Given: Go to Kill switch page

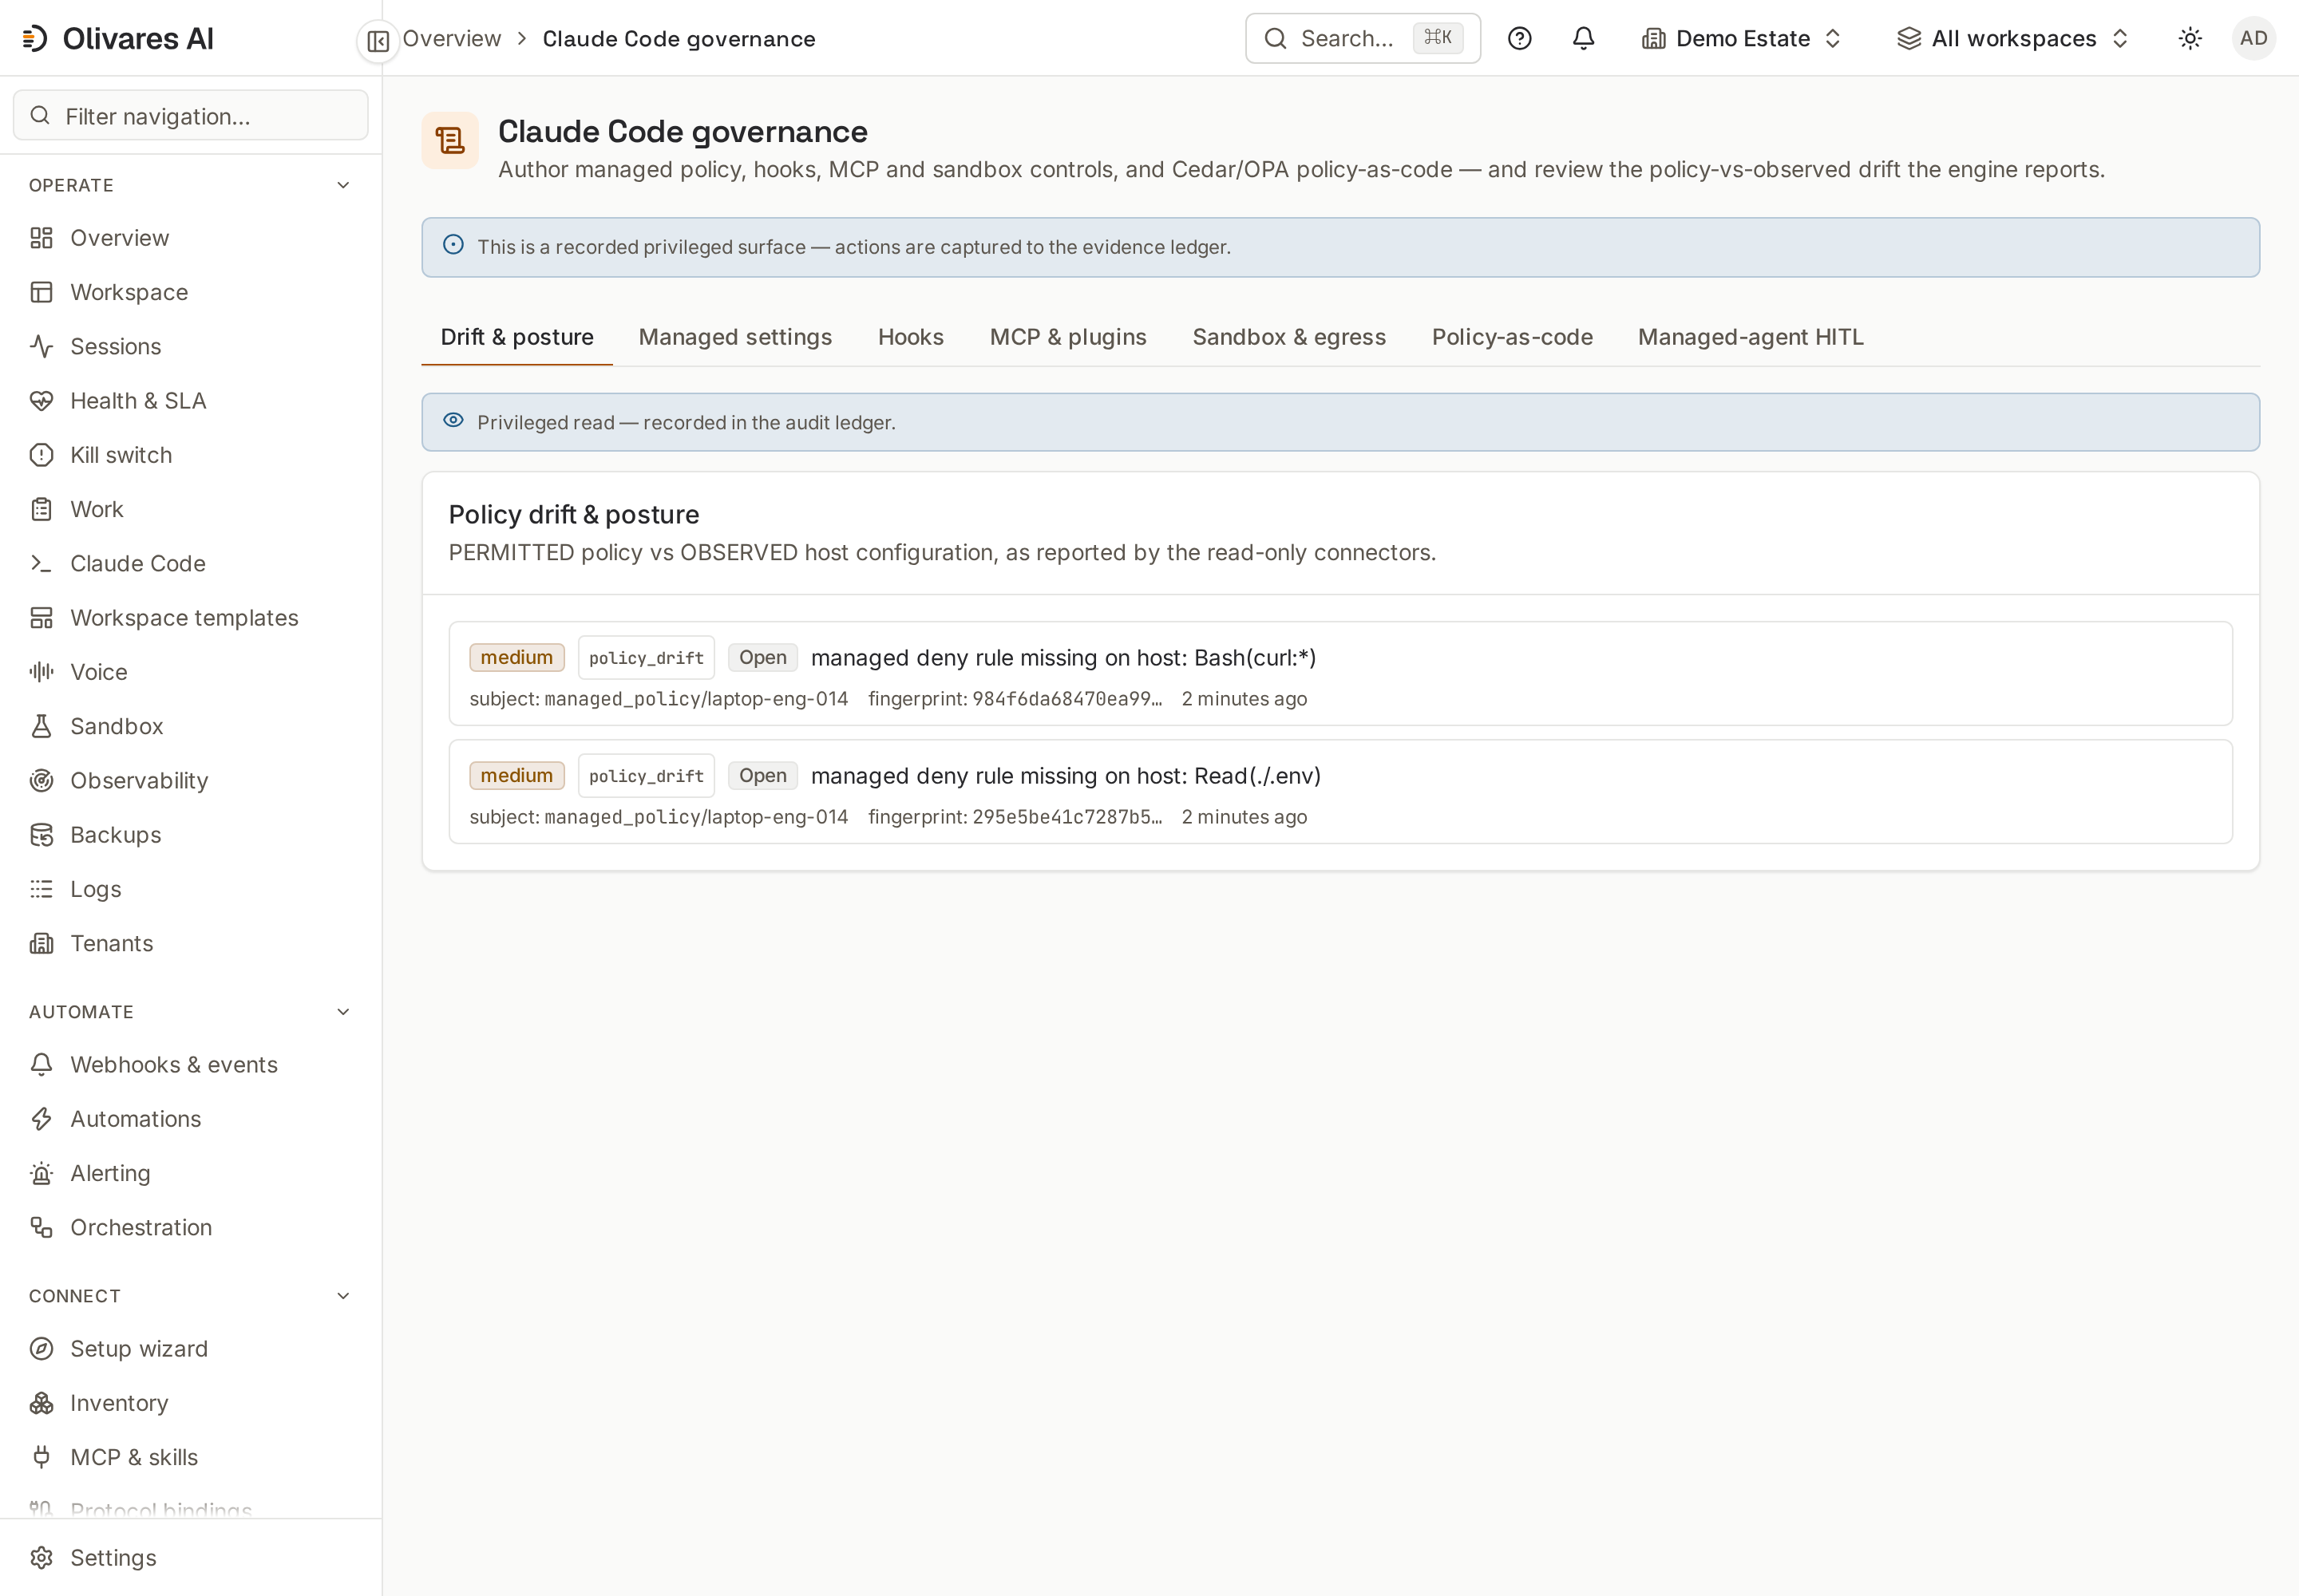Looking at the screenshot, I should pyautogui.click(x=190, y=455).
